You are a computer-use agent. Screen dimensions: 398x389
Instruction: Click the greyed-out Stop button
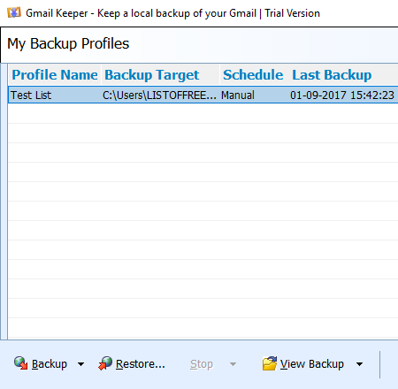202,364
